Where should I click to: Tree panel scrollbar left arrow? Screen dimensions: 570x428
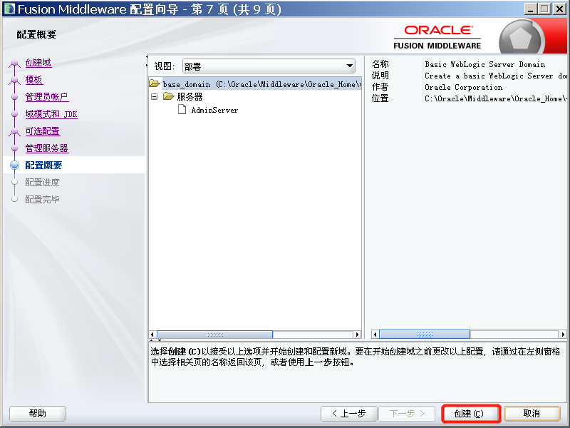point(152,335)
